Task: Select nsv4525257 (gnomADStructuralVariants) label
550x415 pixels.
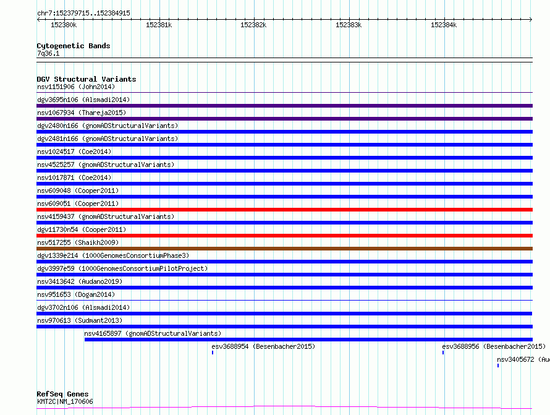Action: [106, 165]
